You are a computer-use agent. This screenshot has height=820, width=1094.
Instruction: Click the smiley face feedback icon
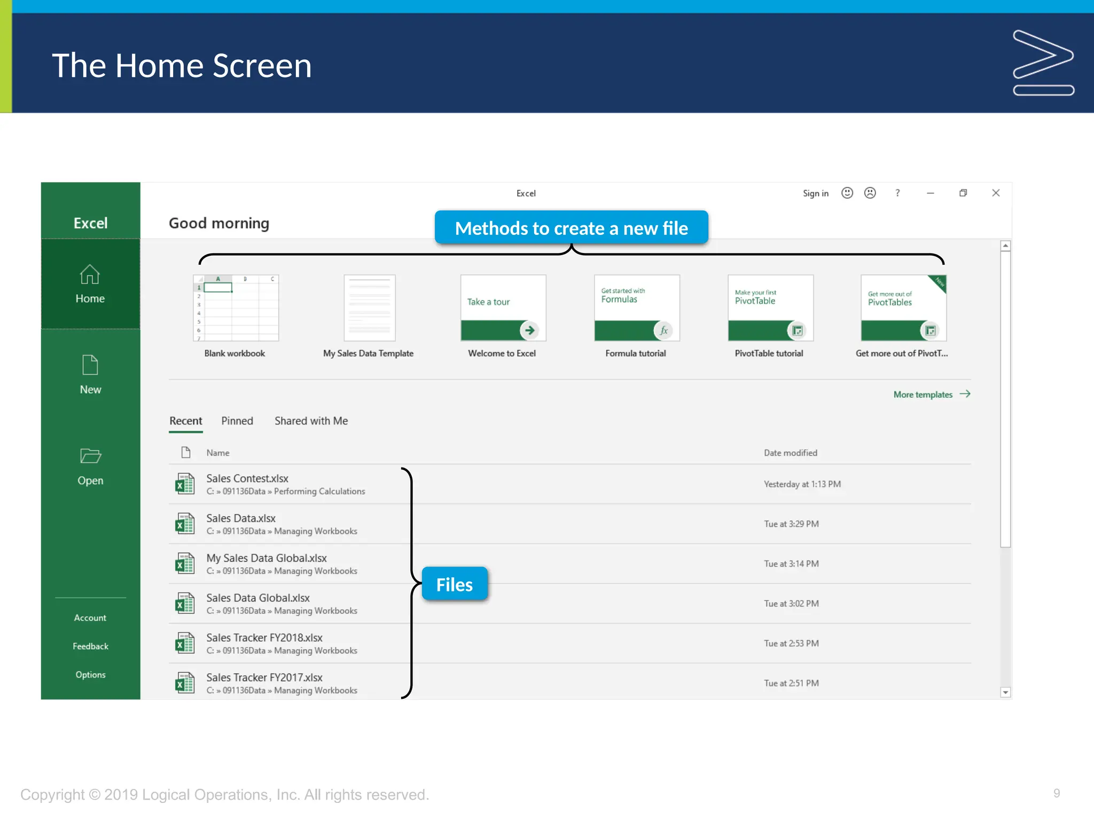click(x=847, y=193)
